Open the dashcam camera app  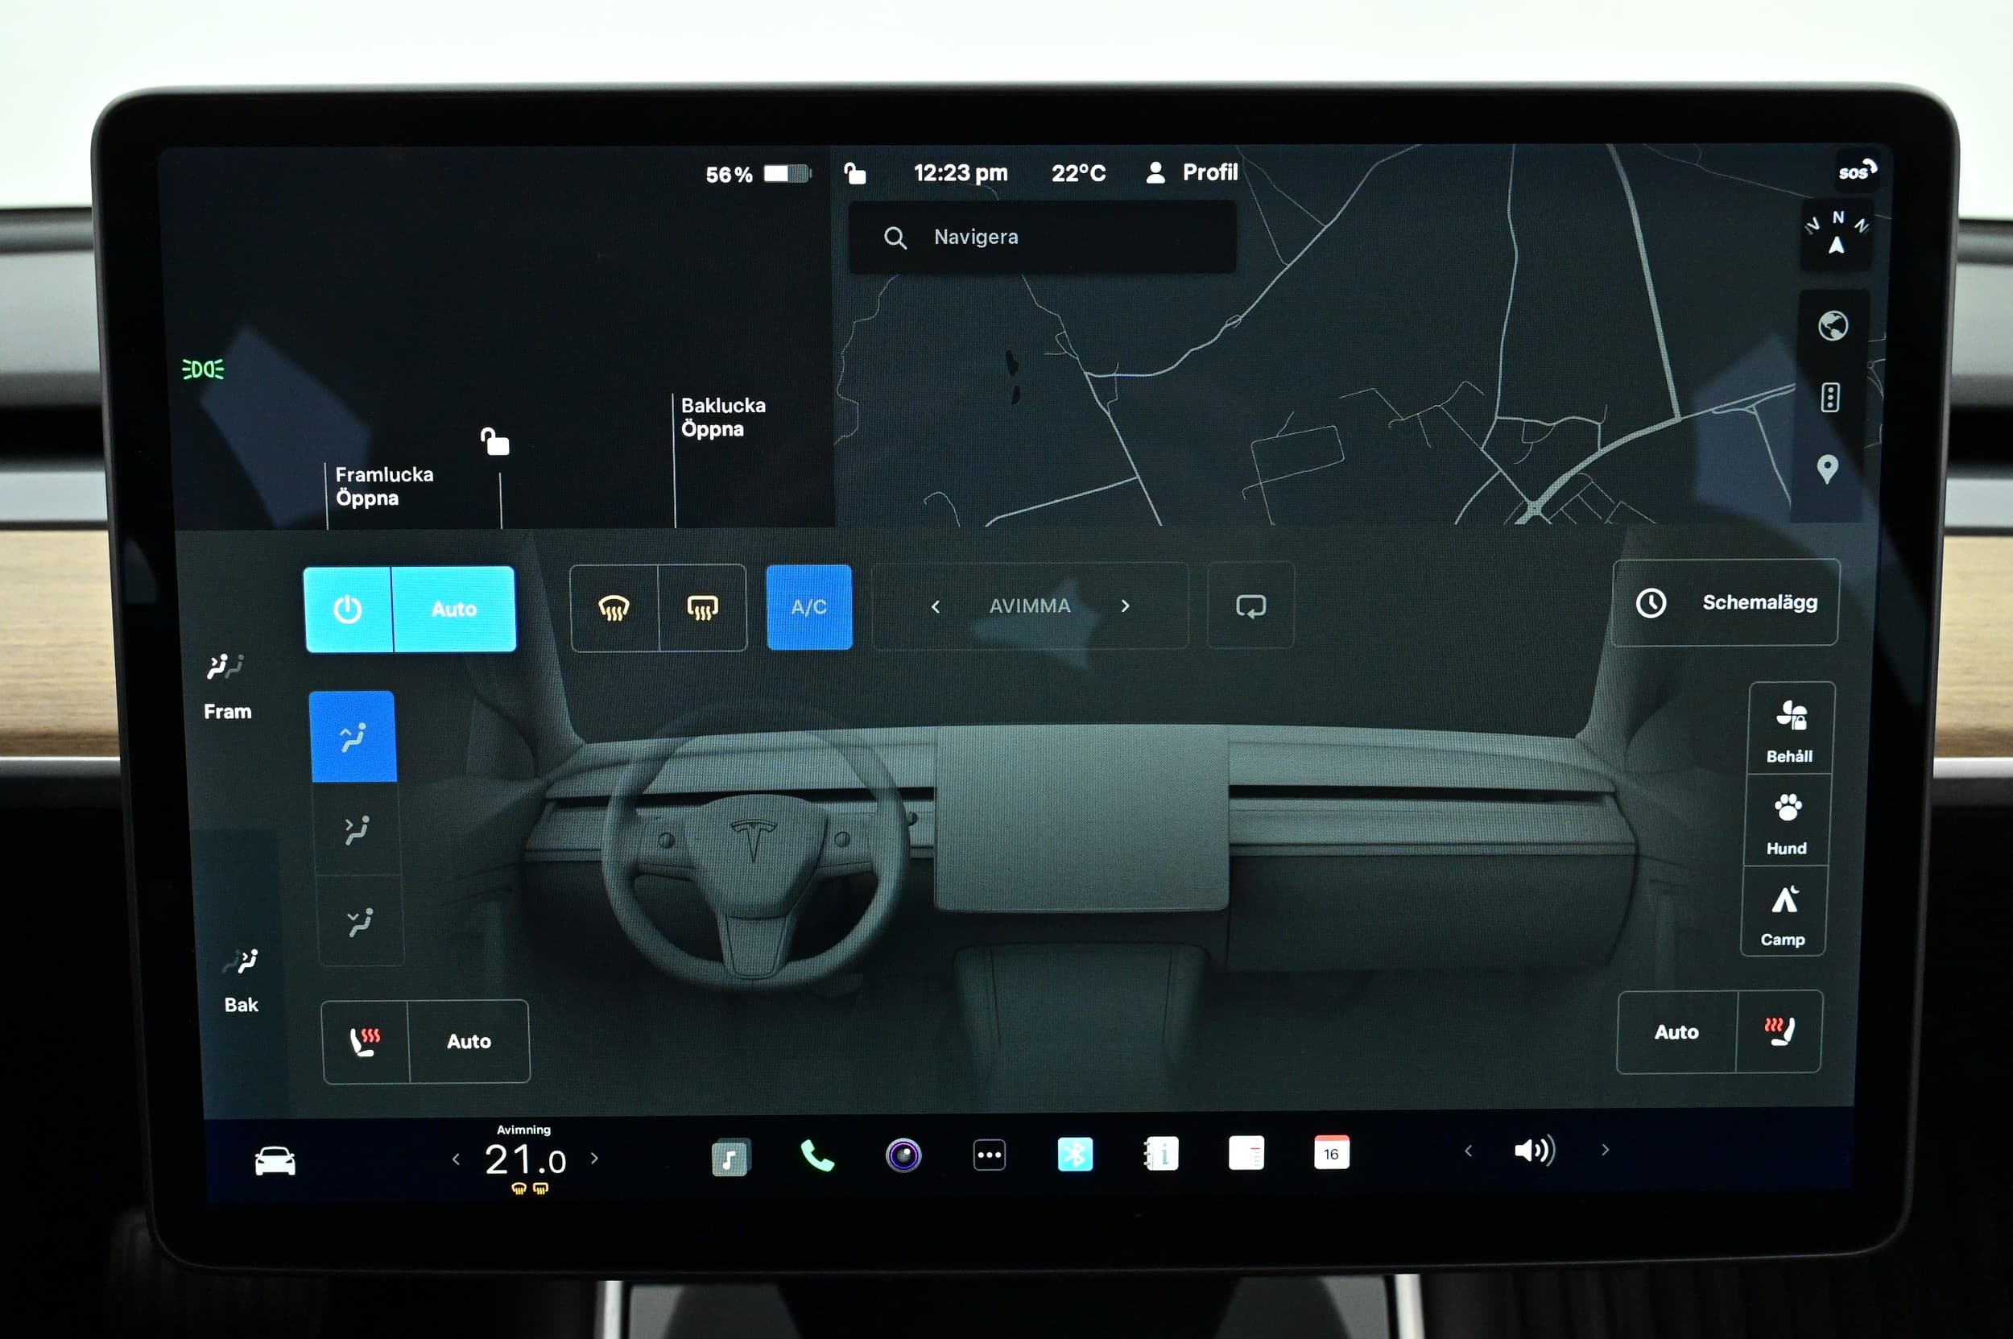coord(903,1155)
